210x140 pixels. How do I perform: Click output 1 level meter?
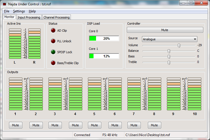(15, 94)
